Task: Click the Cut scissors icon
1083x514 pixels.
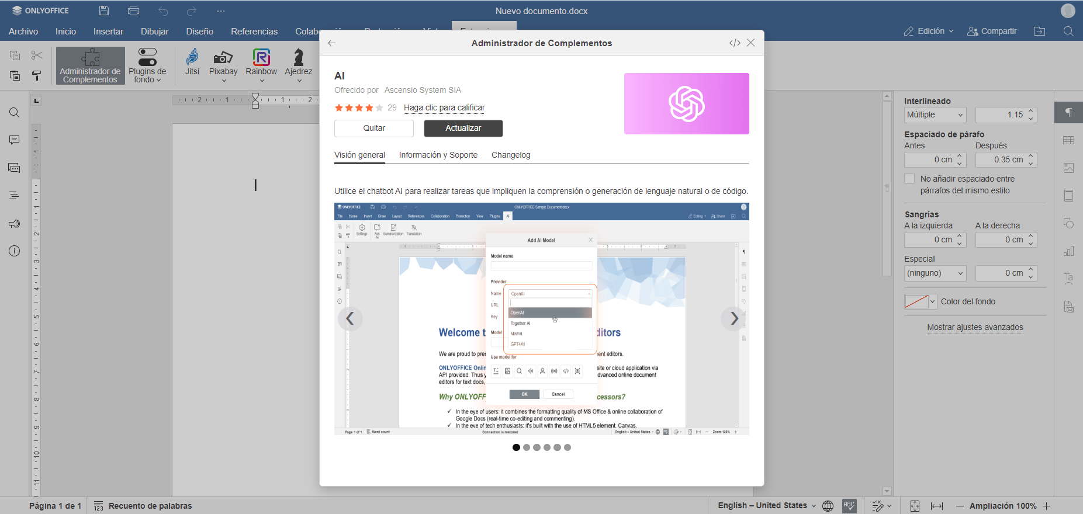Action: (37, 55)
